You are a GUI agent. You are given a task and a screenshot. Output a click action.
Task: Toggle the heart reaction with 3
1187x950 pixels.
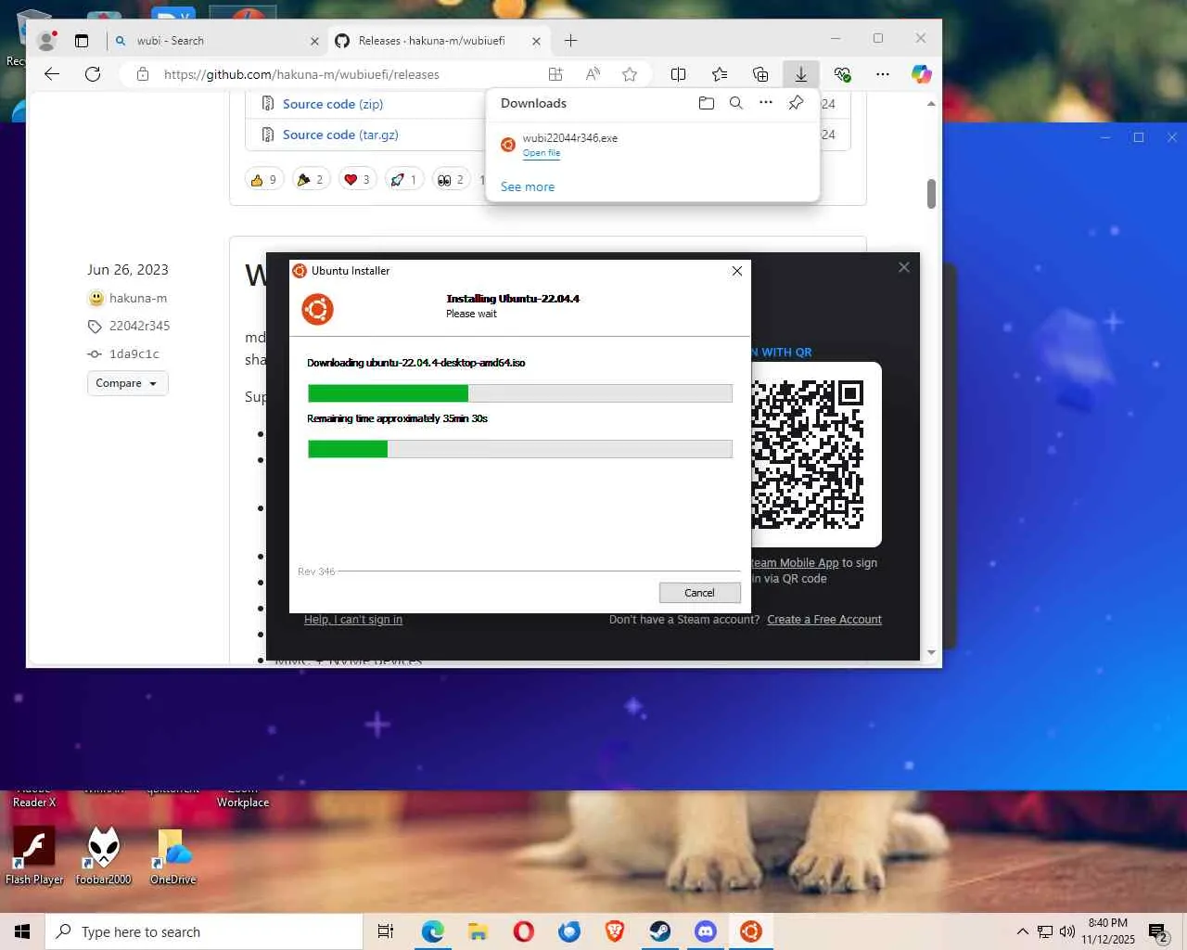pos(357,179)
